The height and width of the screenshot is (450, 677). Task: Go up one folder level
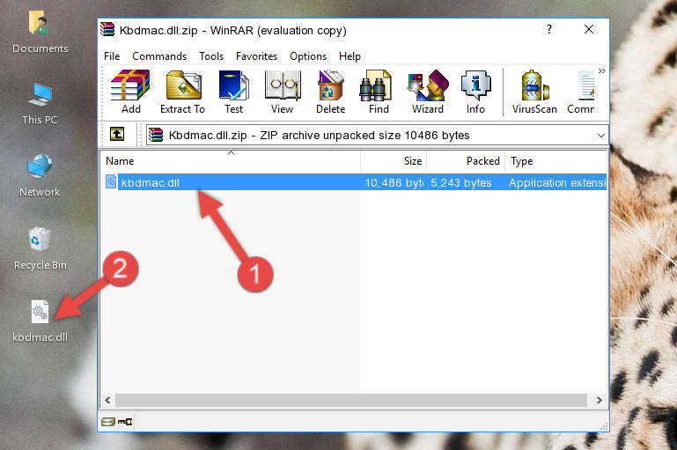tap(117, 135)
